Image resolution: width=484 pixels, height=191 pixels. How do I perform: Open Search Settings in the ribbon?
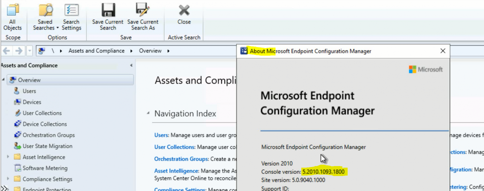tap(71, 17)
